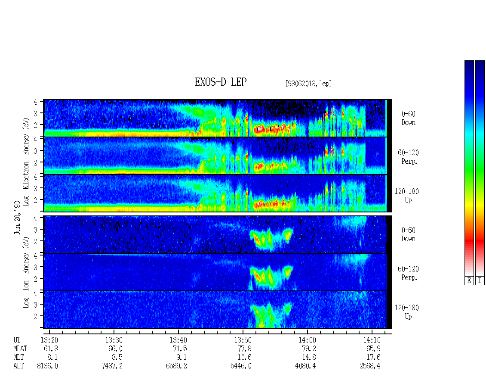Click the electron panel's 120-180 Up label
This screenshot has height=377, width=486.
point(407,196)
